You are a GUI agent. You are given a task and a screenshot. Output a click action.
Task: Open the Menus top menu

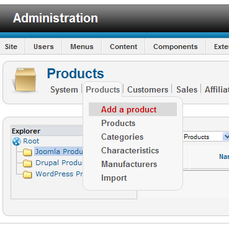point(82,47)
